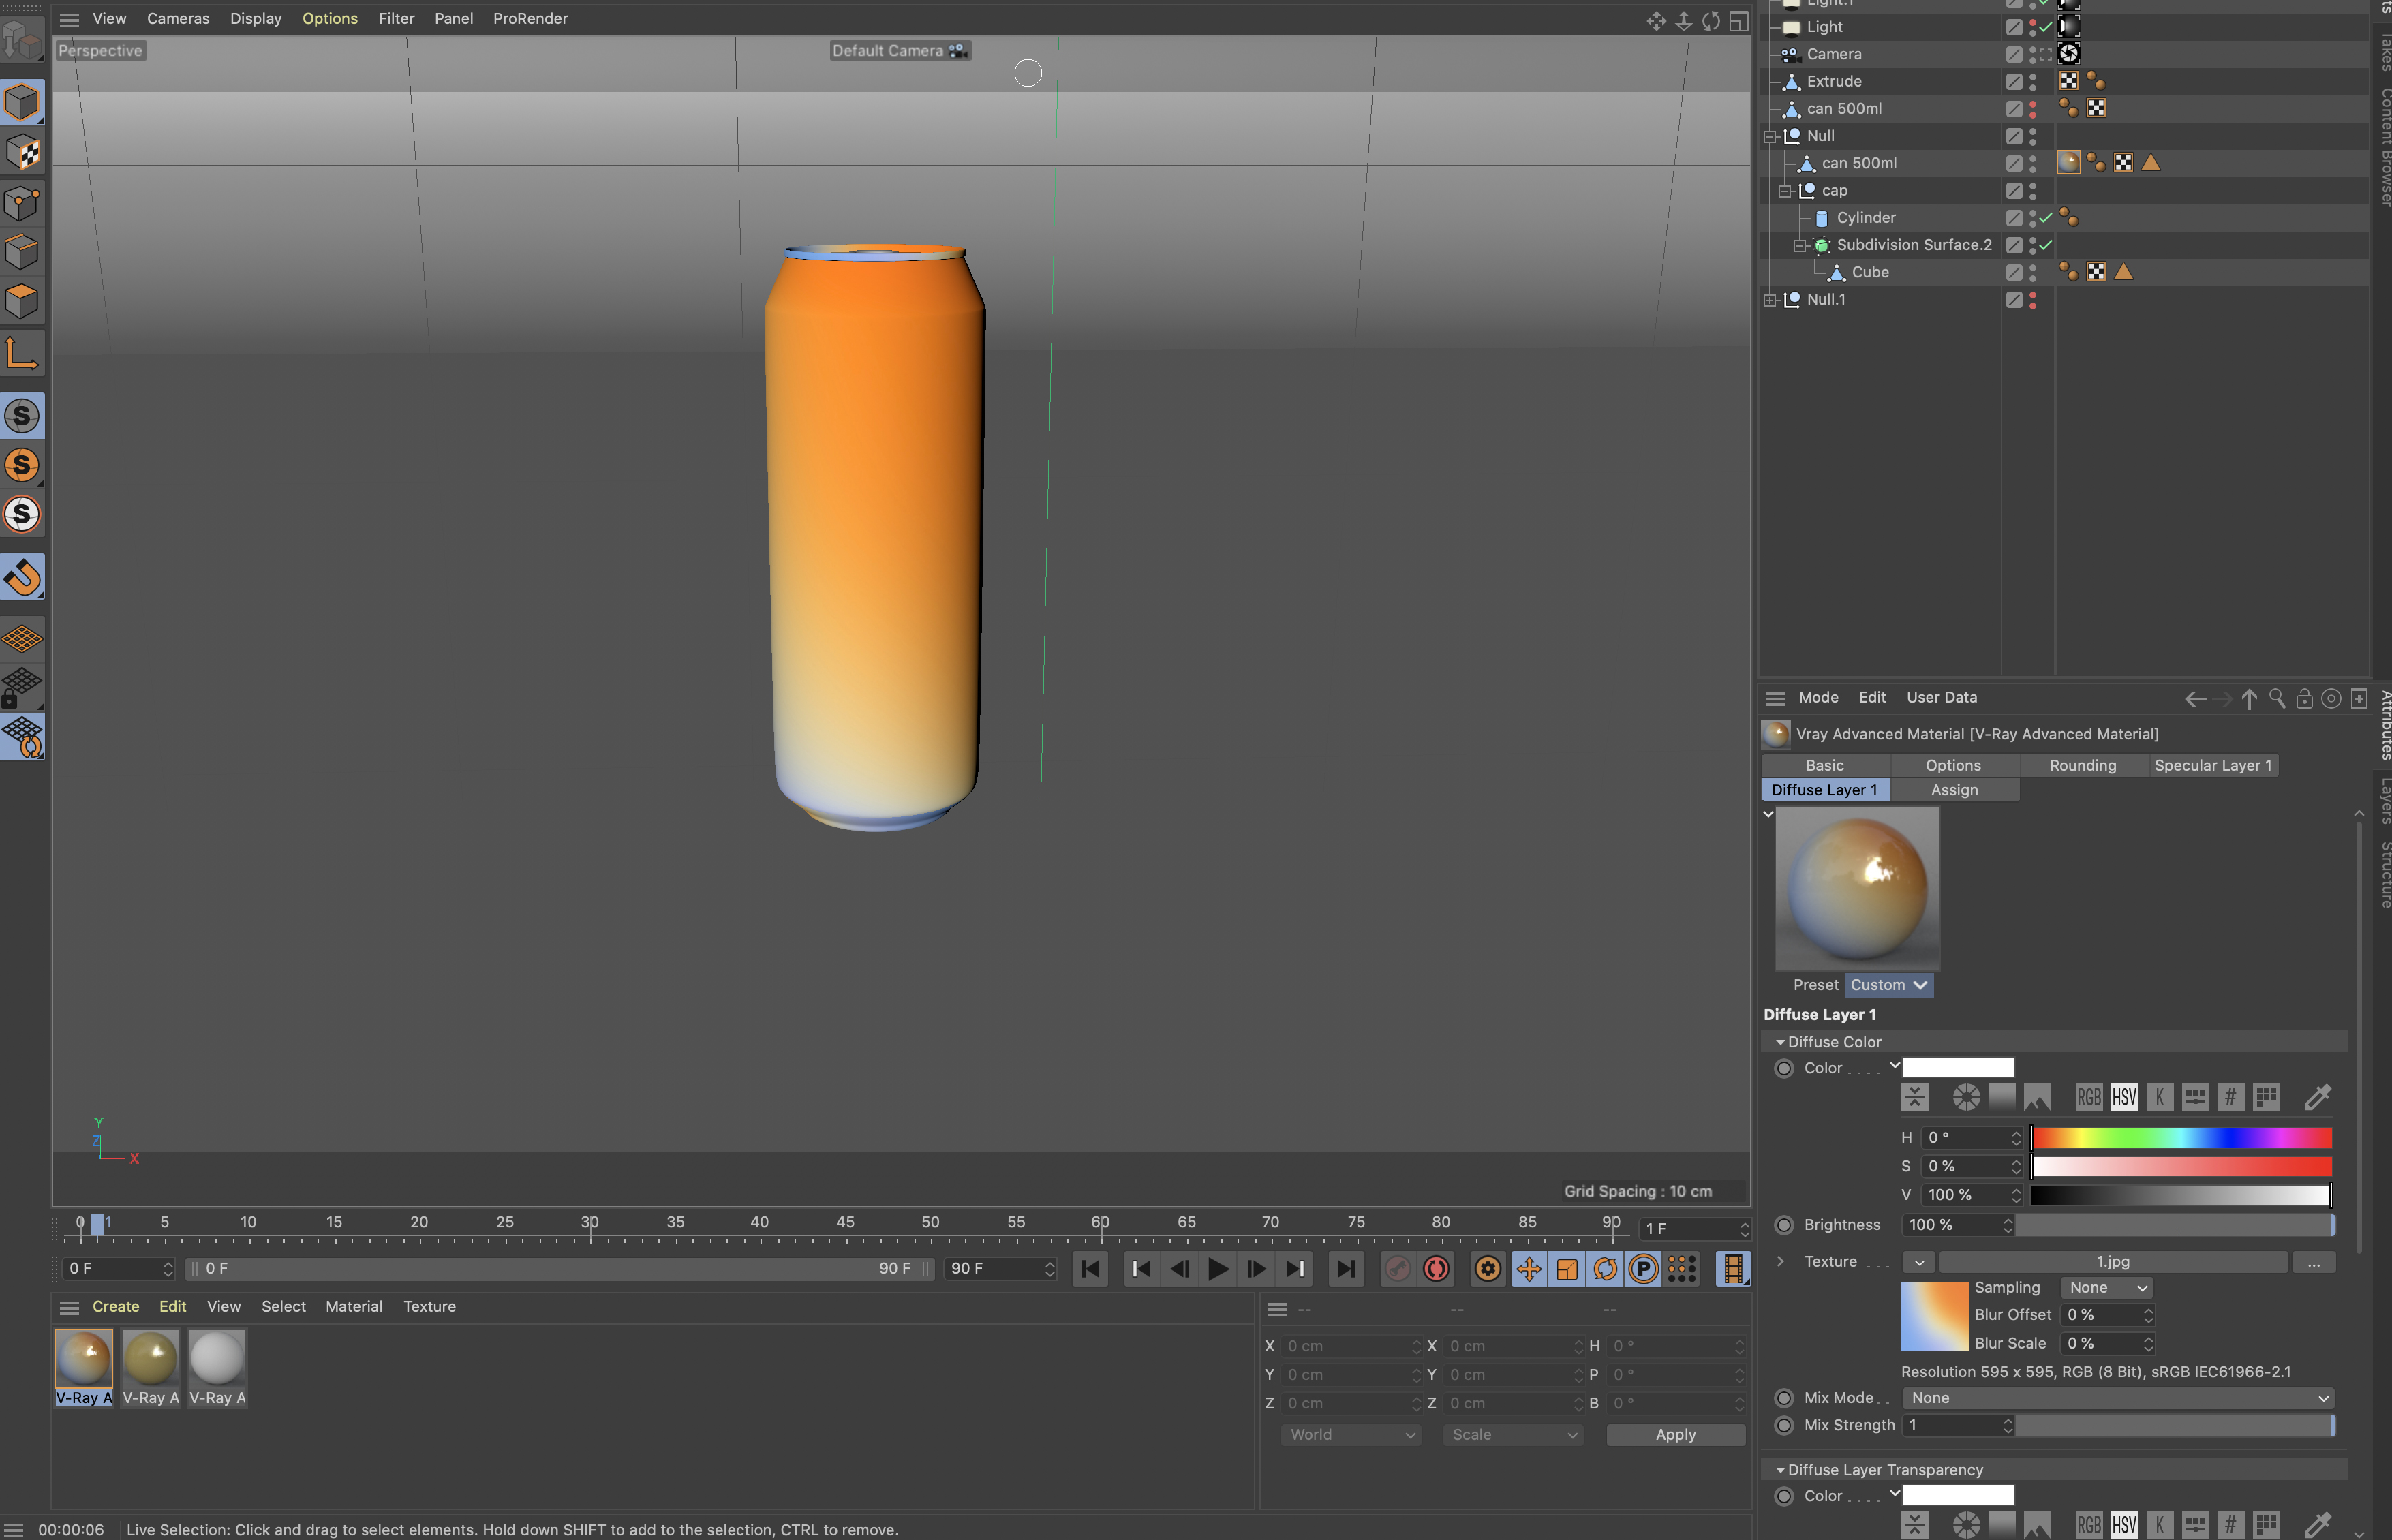
Task: Toggle the Color animation radio dot
Action: pyautogui.click(x=1784, y=1069)
